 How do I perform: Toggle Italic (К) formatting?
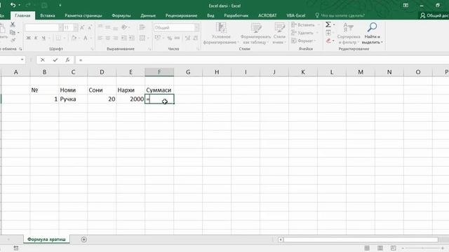[x=36, y=38]
